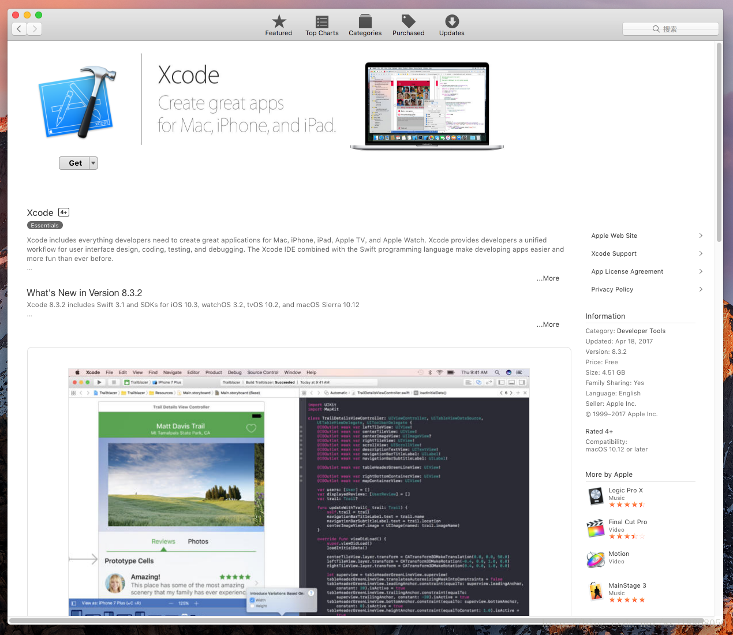Click MainStage 3 title link
The width and height of the screenshot is (733, 635).
[x=627, y=585]
